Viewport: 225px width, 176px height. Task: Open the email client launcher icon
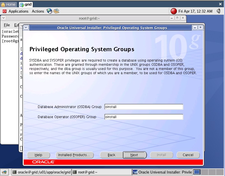click(56, 11)
